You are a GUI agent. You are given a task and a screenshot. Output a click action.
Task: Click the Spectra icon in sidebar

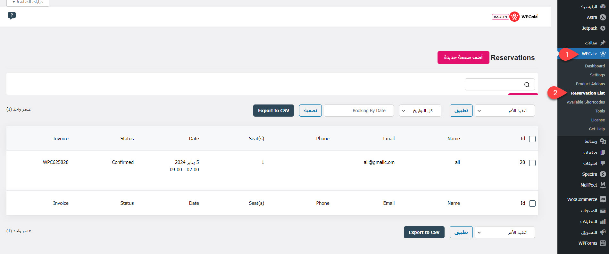click(x=603, y=174)
